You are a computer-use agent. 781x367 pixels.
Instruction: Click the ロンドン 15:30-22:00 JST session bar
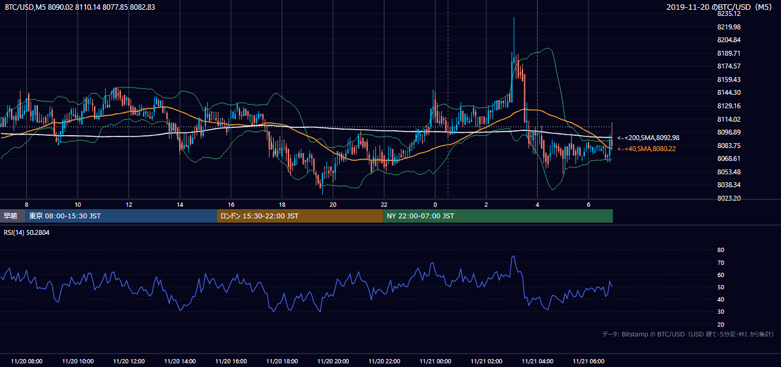point(300,216)
